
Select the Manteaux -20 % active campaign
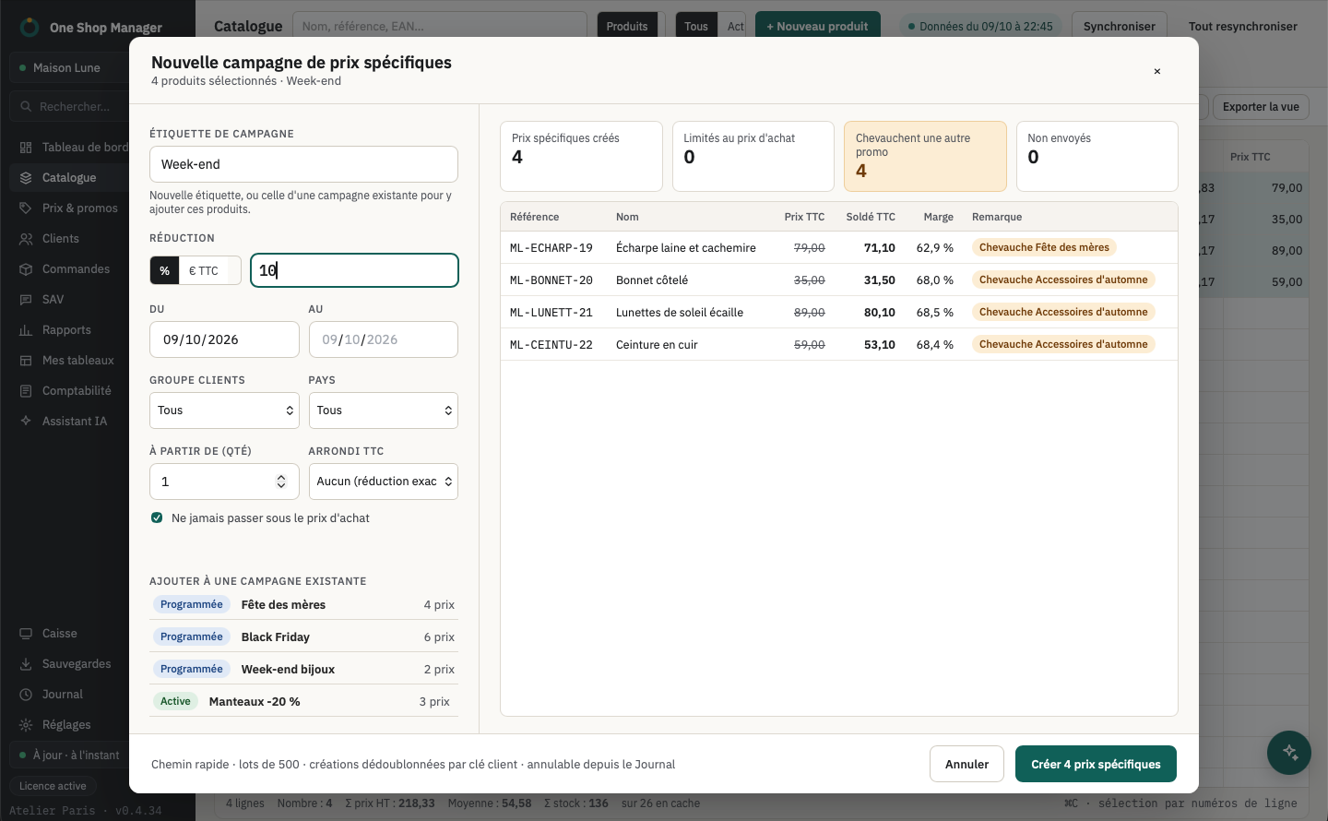click(x=303, y=701)
